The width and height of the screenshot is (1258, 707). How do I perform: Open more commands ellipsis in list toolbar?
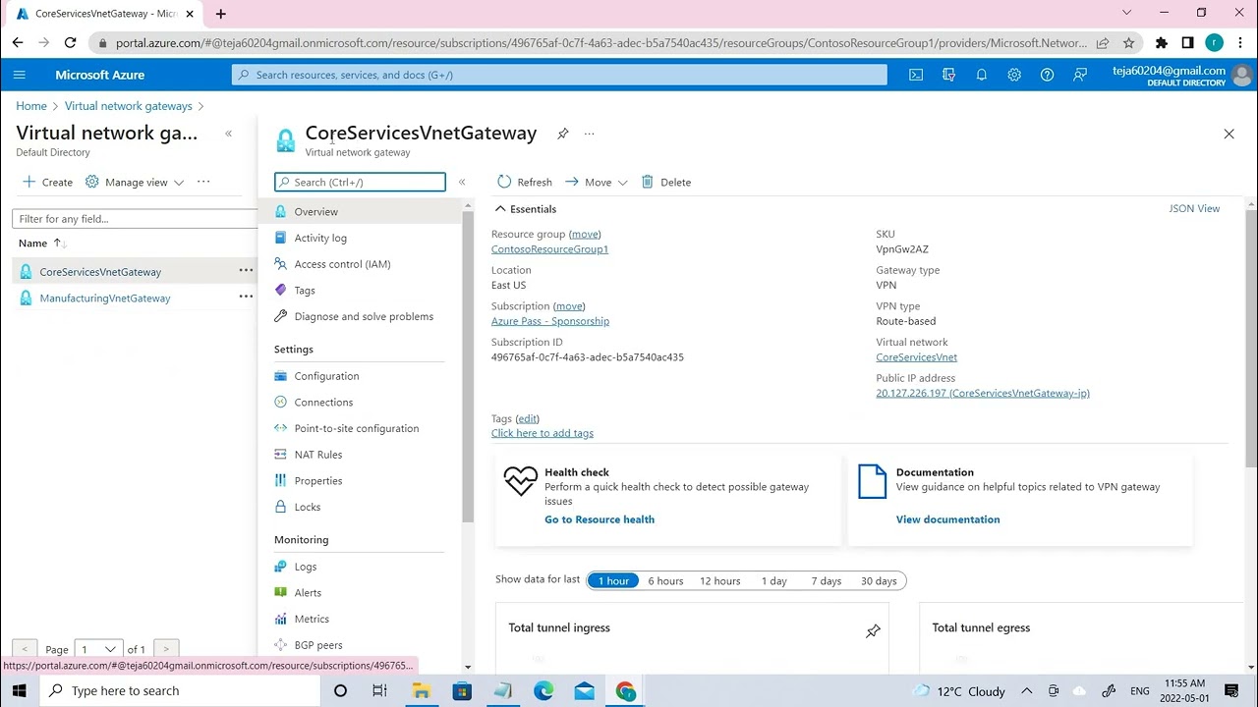203,182
